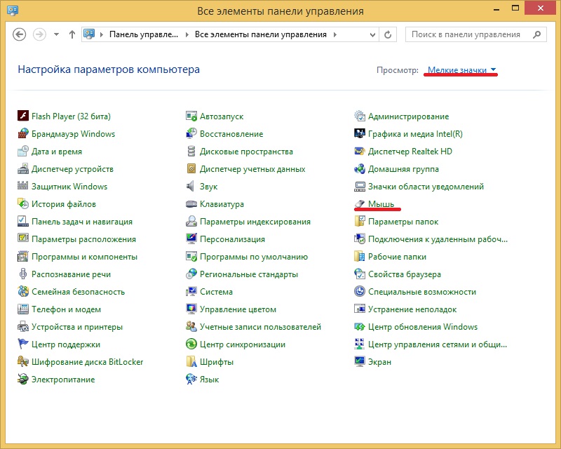Click the Защитник Windows castle icon
This screenshot has width=561, height=449.
coord(23,186)
